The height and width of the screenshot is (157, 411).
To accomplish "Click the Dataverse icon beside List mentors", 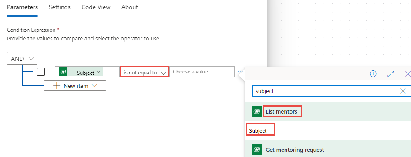I will (257, 111).
